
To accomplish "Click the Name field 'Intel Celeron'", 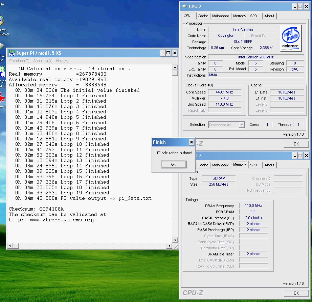I will (243, 30).
